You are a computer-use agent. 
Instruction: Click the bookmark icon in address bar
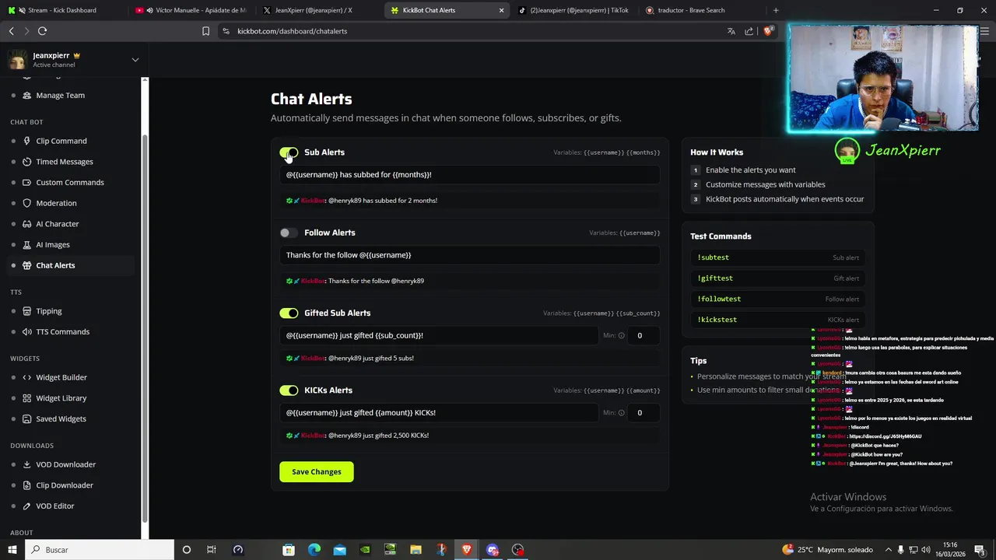click(205, 31)
